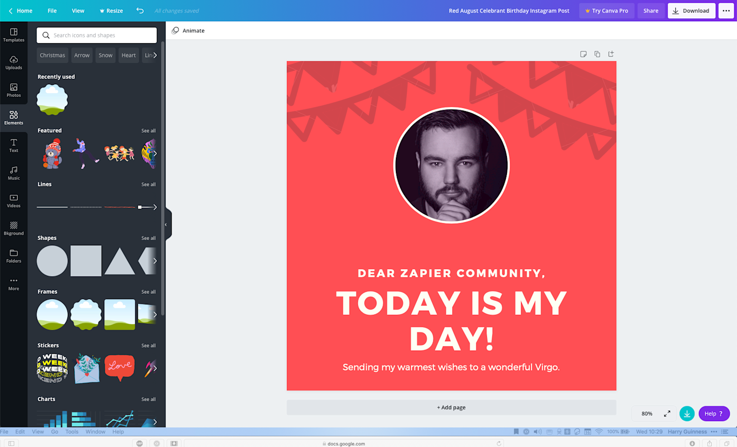The height and width of the screenshot is (447, 737).
Task: Open the Uploads sidebar panel
Action: pyautogui.click(x=14, y=63)
